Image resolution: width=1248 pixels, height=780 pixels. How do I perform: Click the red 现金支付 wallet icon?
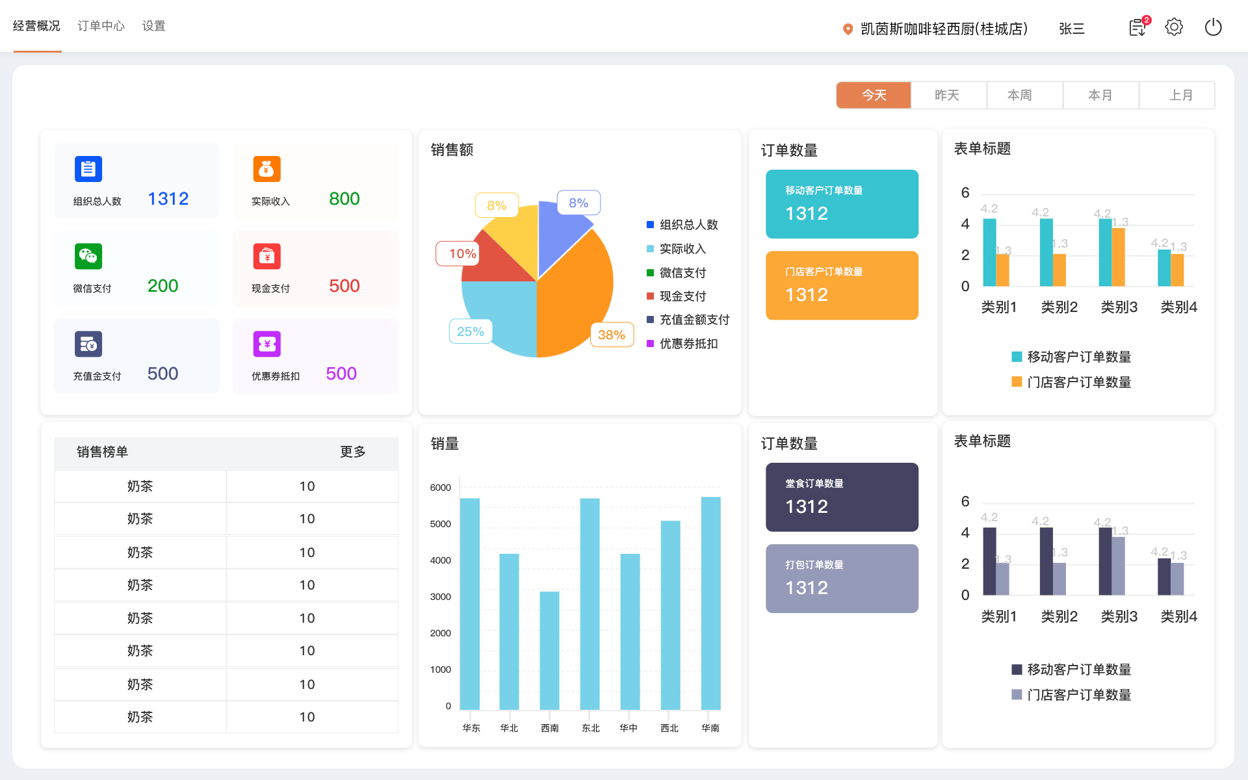[266, 256]
